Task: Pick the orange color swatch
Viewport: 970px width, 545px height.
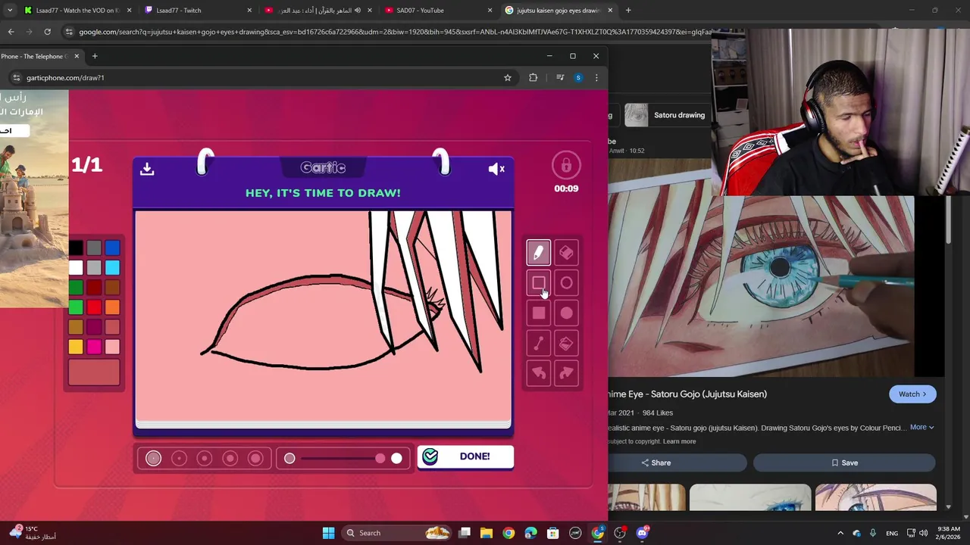Action: click(112, 307)
